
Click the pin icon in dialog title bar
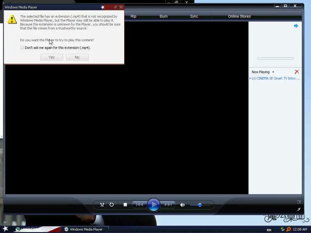(x=115, y=7)
